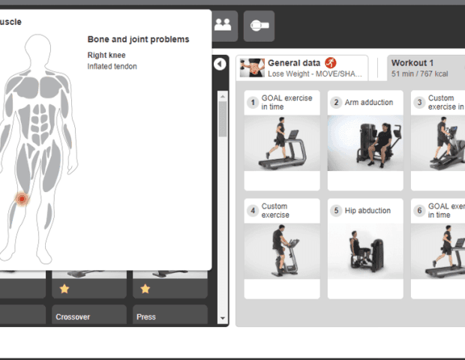Viewport: 465px width, 360px height.
Task: Click the scrollbar down arrow in exercise list
Action: point(223,318)
